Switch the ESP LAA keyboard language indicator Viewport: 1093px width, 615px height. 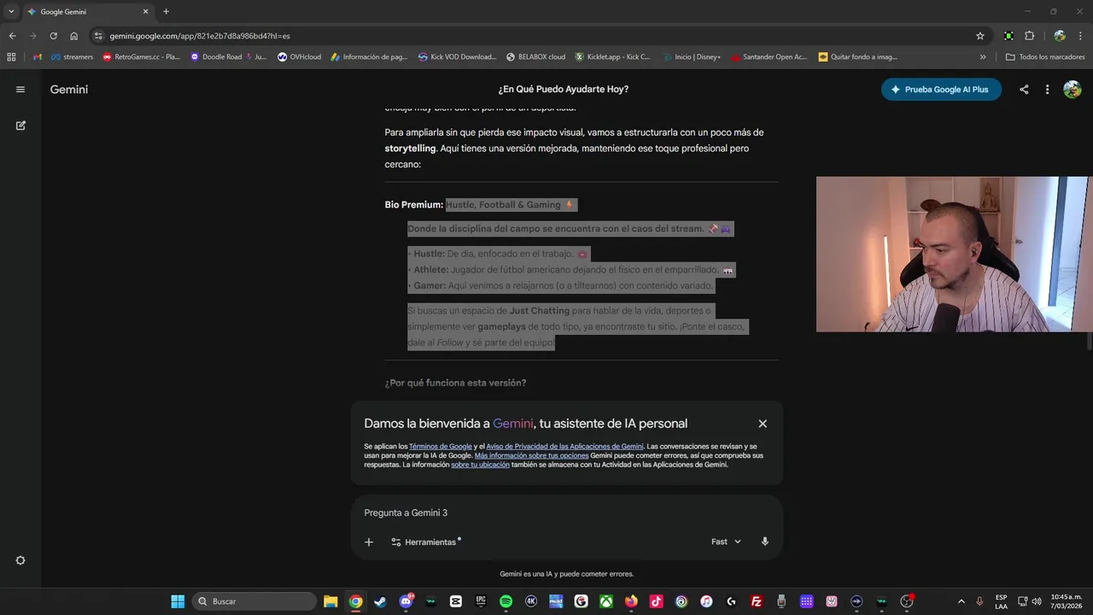[1001, 601]
